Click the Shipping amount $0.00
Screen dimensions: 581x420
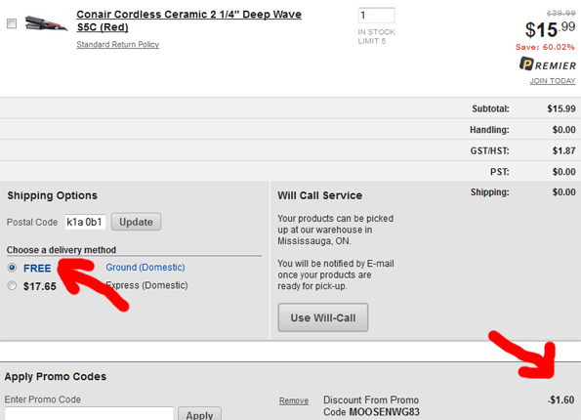(564, 192)
